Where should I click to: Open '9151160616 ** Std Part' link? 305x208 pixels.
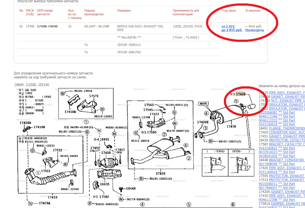[x=277, y=172]
